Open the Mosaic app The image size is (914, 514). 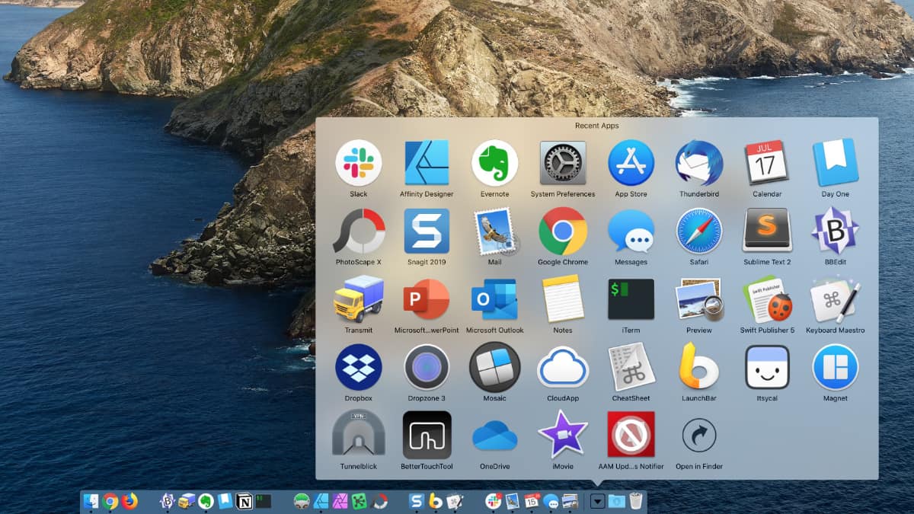[x=495, y=367]
